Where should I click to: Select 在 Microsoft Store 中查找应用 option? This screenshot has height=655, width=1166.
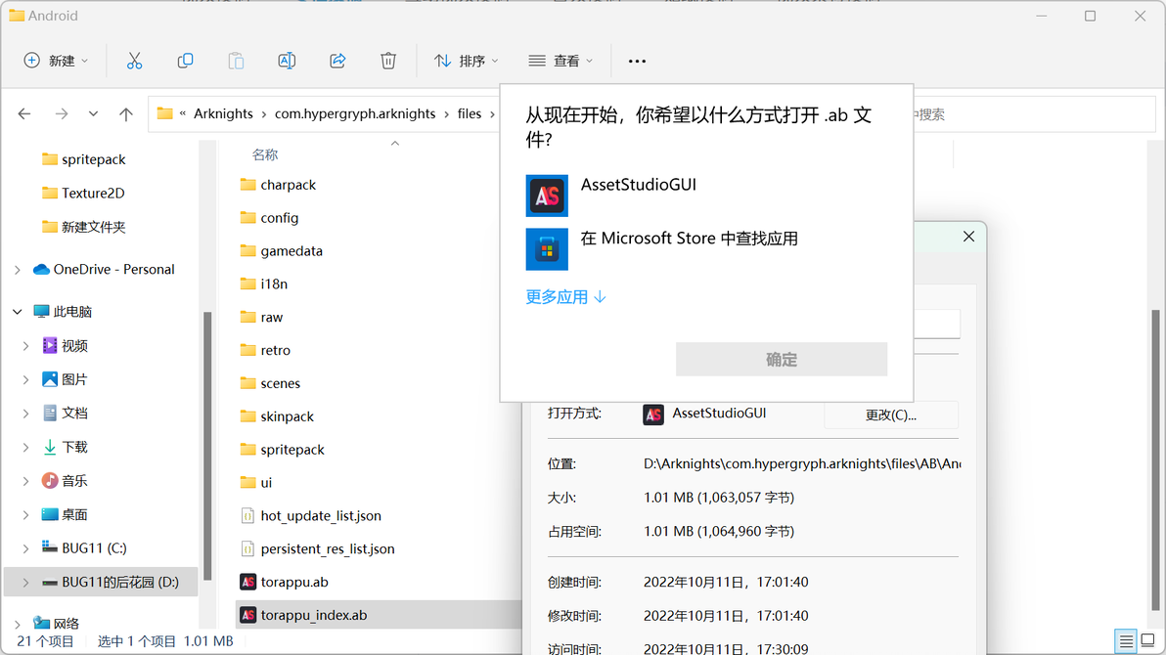pyautogui.click(x=690, y=239)
